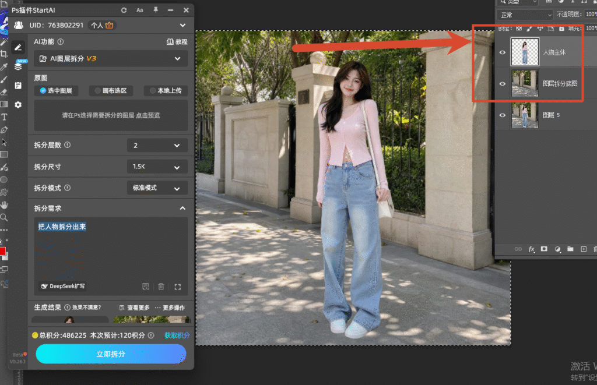Click the crown membership badge
This screenshot has height=385, width=597.
(109, 25)
